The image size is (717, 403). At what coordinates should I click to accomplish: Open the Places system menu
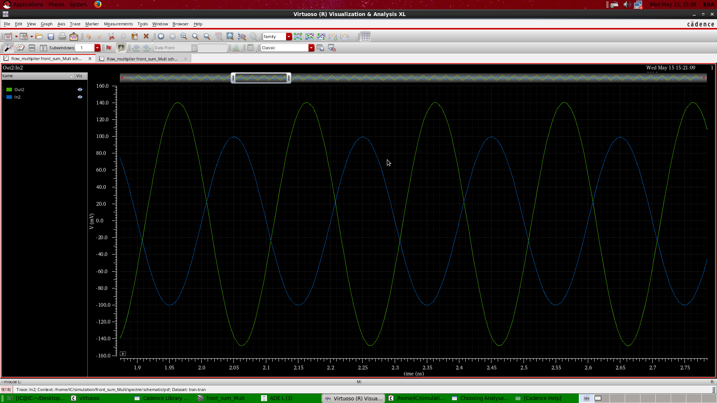coord(56,4)
